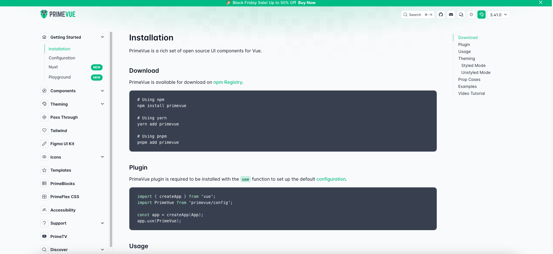Viewport: 553px width, 254px height.
Task: Click the search magnifier icon
Action: (405, 15)
